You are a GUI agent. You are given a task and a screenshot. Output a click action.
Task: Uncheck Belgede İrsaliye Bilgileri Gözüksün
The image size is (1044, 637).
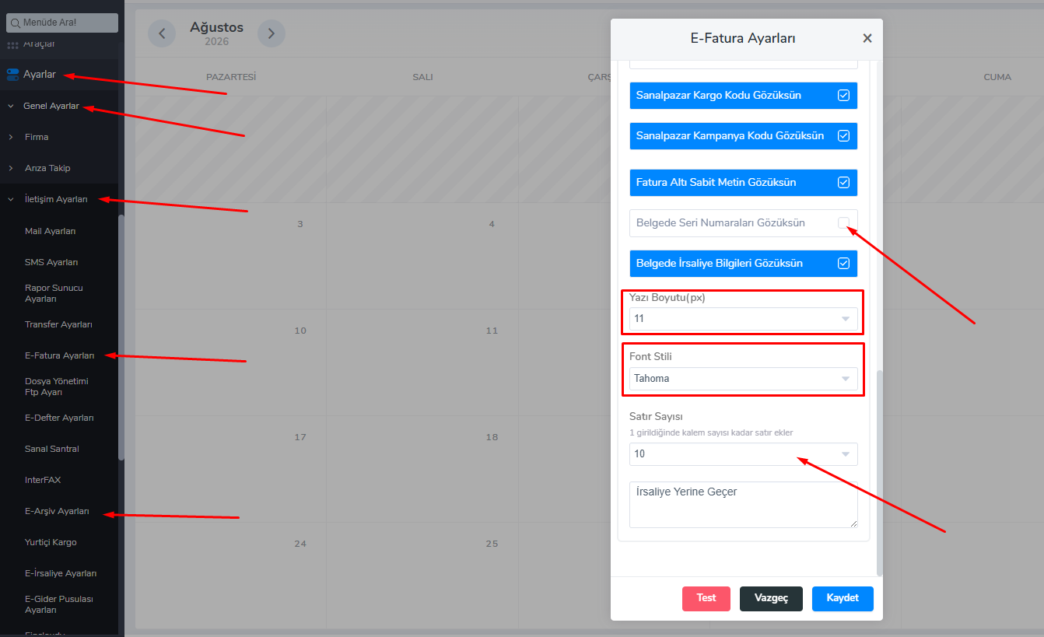(x=843, y=263)
